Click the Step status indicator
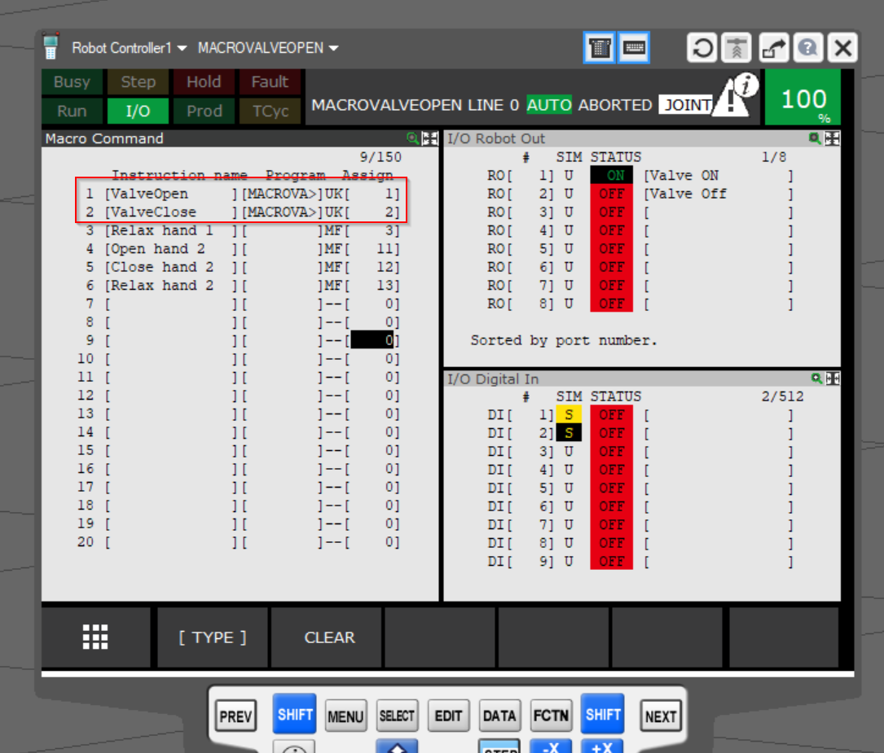 [x=139, y=81]
